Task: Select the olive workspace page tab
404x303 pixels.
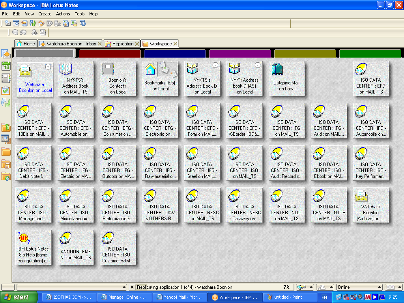Action: click(305, 53)
